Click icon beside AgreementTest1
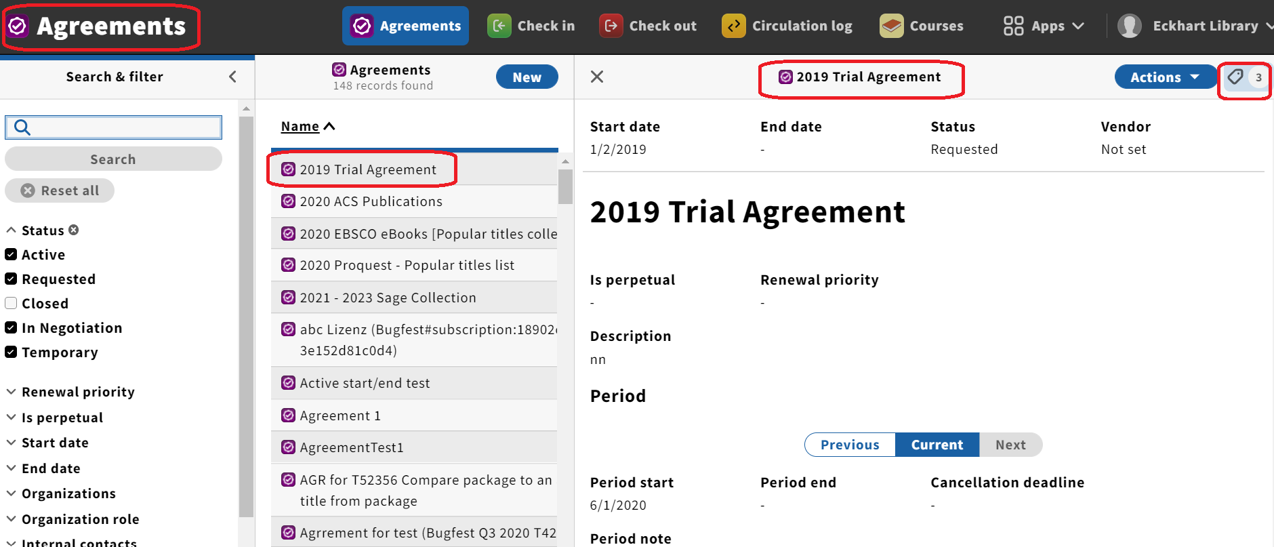The image size is (1274, 547). tap(289, 447)
